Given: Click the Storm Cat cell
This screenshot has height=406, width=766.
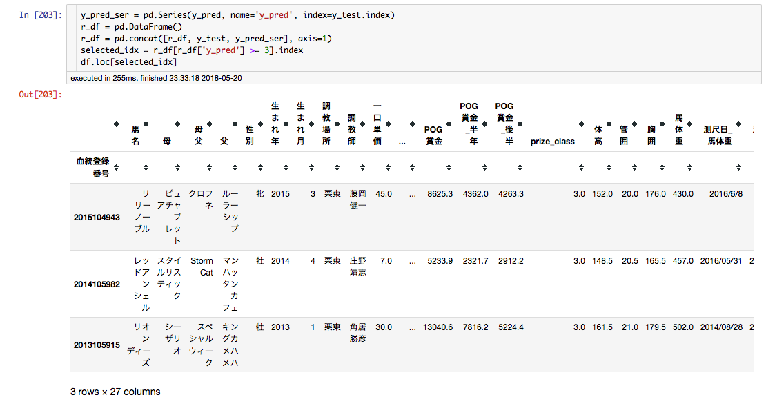Looking at the screenshot, I should [x=202, y=267].
